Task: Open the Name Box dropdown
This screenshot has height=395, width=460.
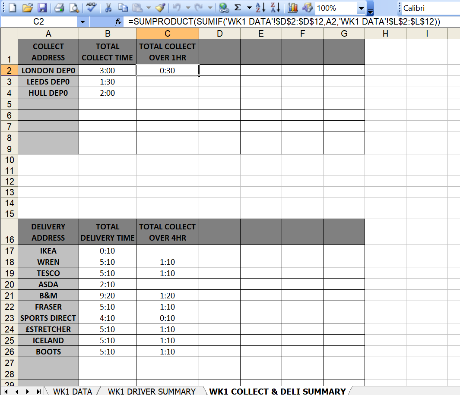Action: 82,21
